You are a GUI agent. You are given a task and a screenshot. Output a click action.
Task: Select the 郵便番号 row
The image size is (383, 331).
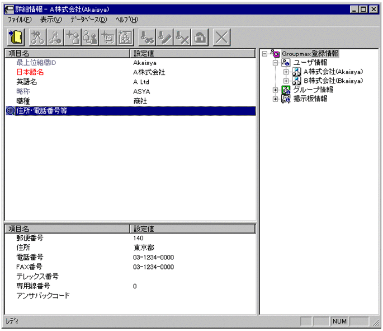130,238
